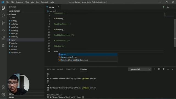Viewport: 176px width, 99px height.
Task: Open the Explorer view in activity bar
Action: (3, 8)
